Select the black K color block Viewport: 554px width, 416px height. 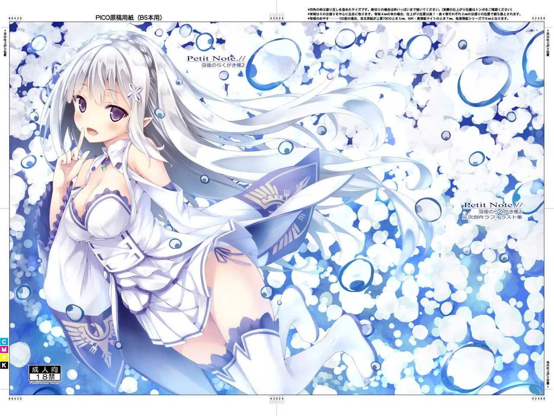click(4, 365)
